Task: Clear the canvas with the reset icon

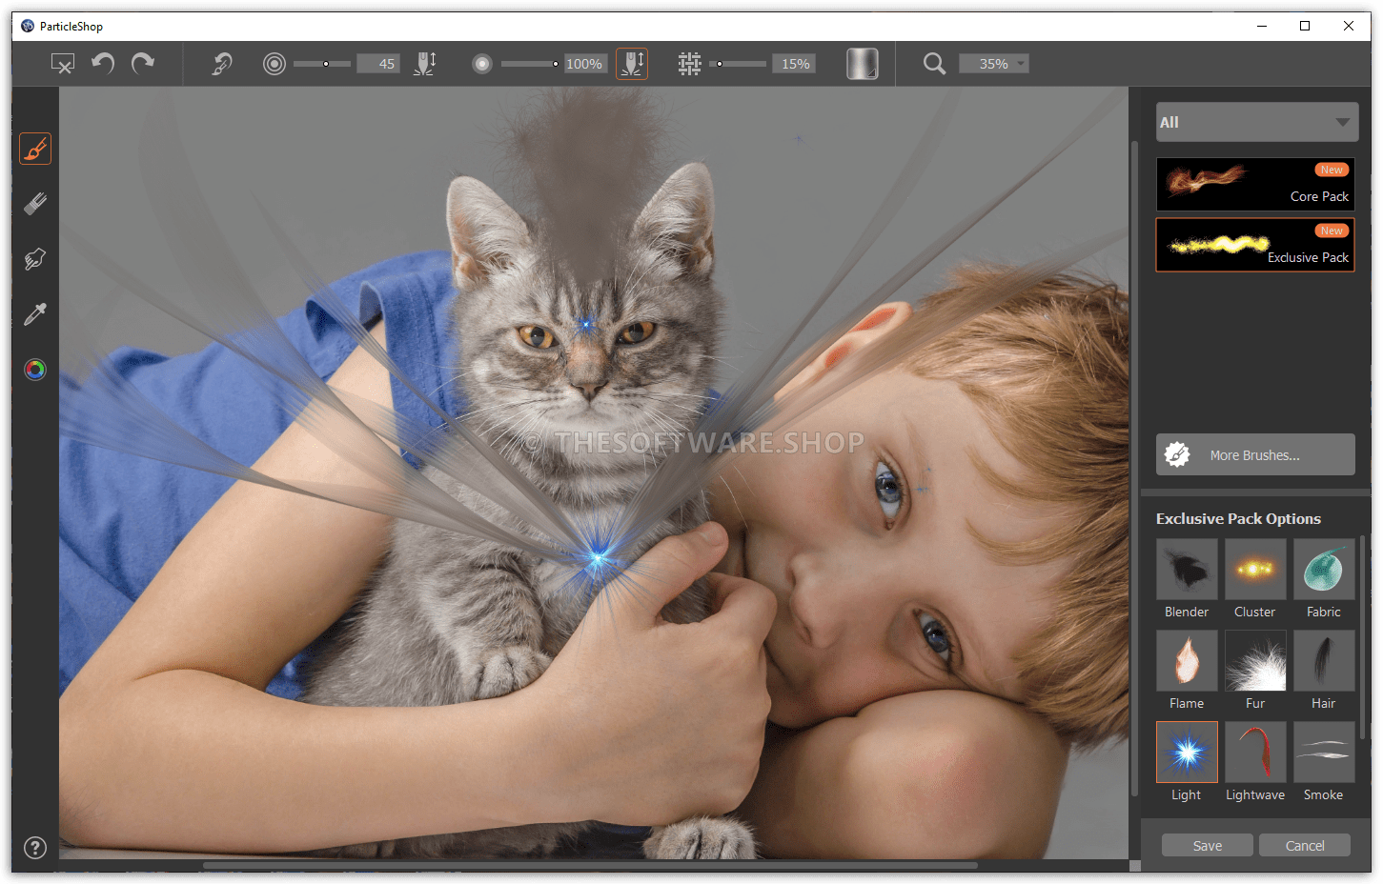Action: point(63,63)
